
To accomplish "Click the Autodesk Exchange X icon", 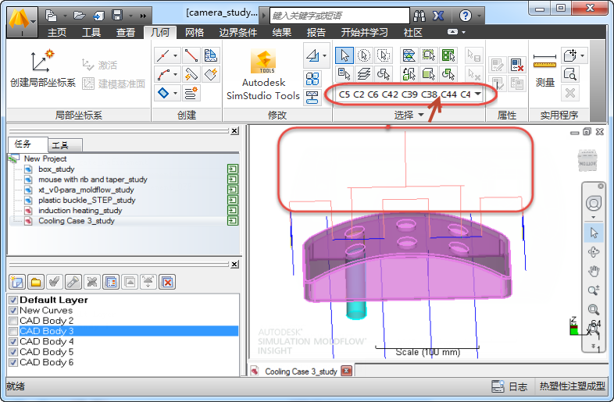I will [438, 16].
